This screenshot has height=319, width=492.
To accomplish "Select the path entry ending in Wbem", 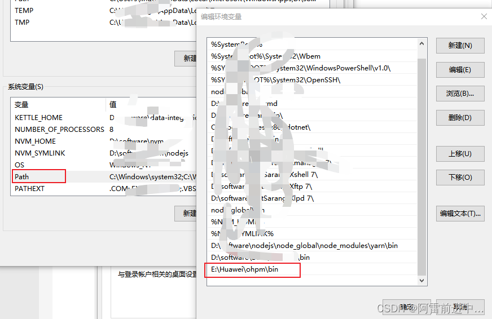I will pos(312,56).
